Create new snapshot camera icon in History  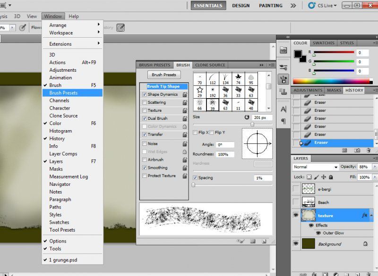(x=357, y=150)
